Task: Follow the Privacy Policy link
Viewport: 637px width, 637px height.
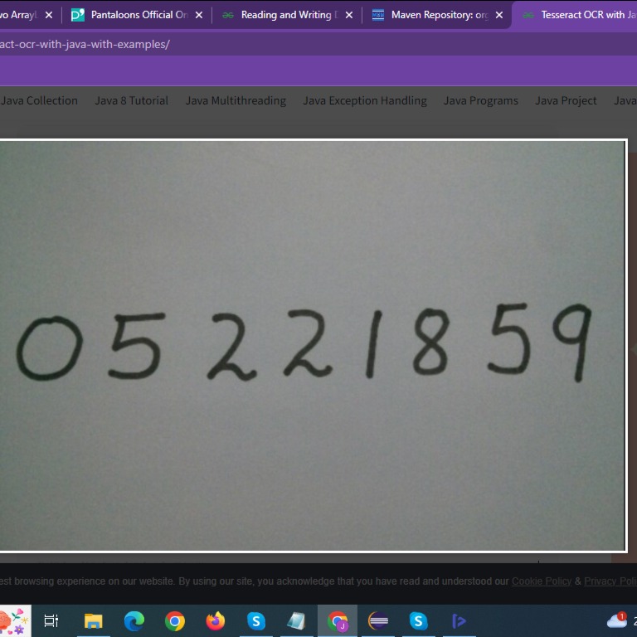Action: coord(610,581)
